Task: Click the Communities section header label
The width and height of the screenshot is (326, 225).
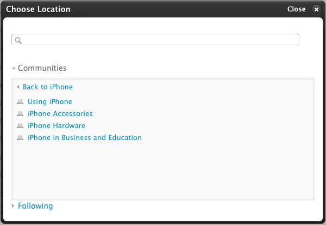Action: [x=42, y=68]
